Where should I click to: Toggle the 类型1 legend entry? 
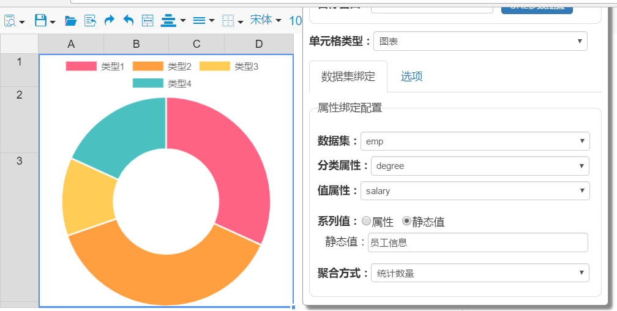[x=95, y=67]
